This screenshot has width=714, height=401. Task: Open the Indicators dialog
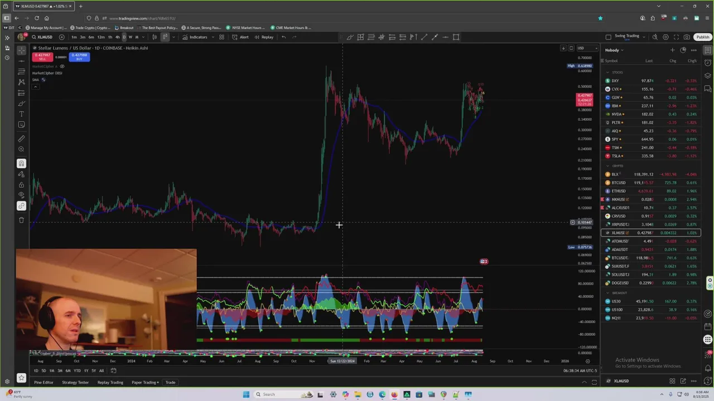(195, 37)
